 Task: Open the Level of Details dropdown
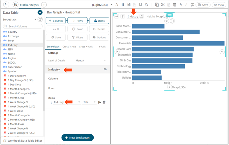[x=91, y=60]
